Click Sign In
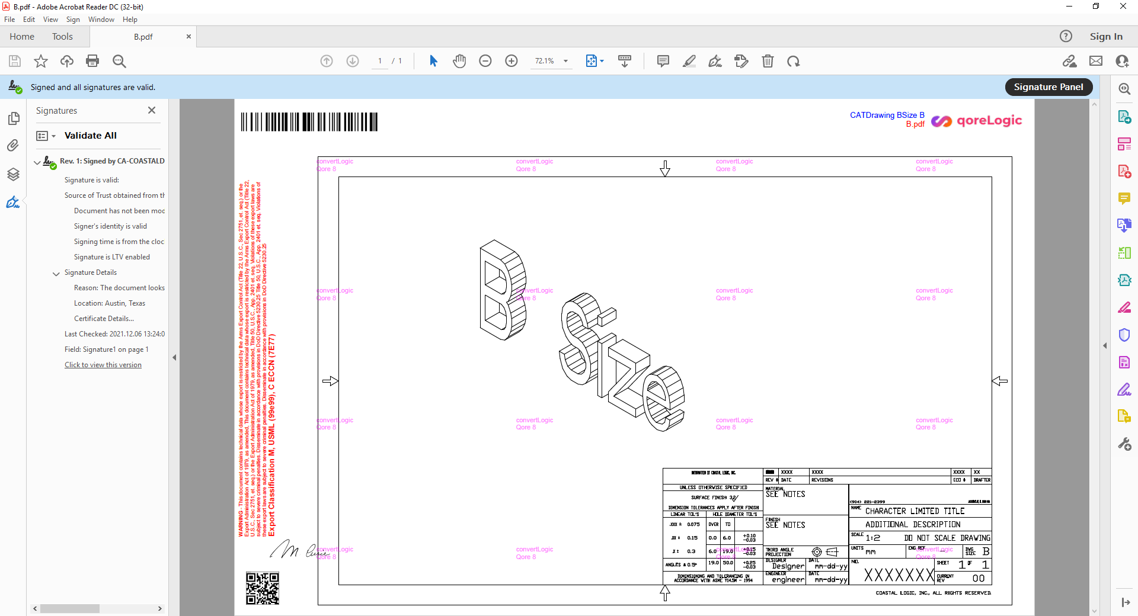1138x616 pixels. (x=1106, y=36)
